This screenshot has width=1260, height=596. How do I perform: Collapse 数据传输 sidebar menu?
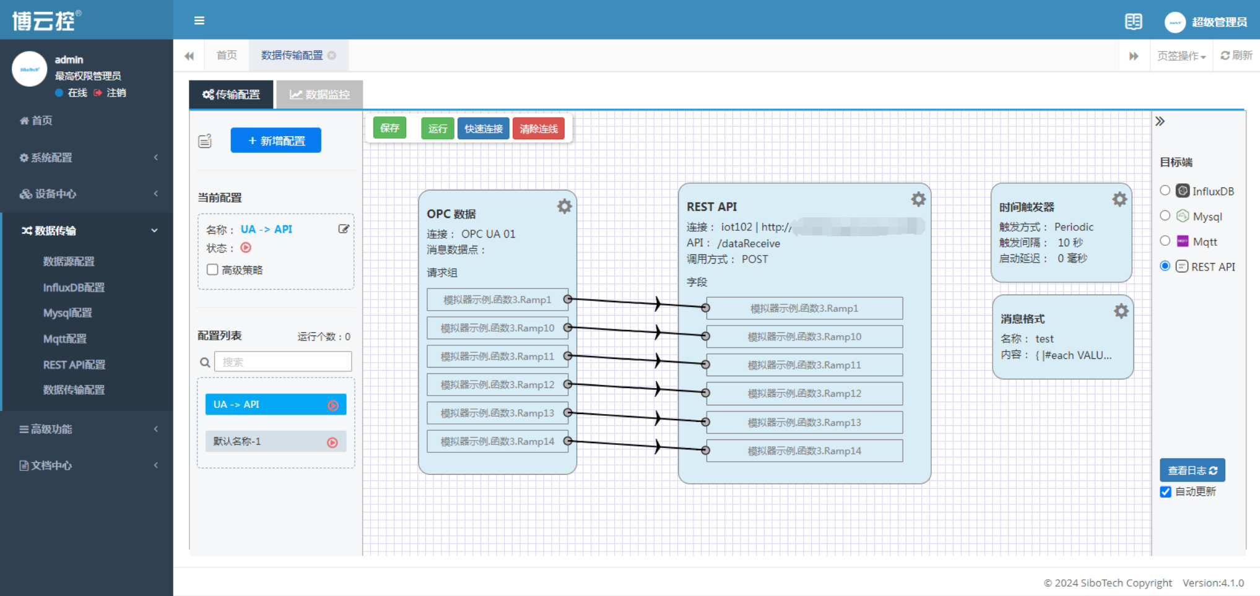[x=87, y=230]
